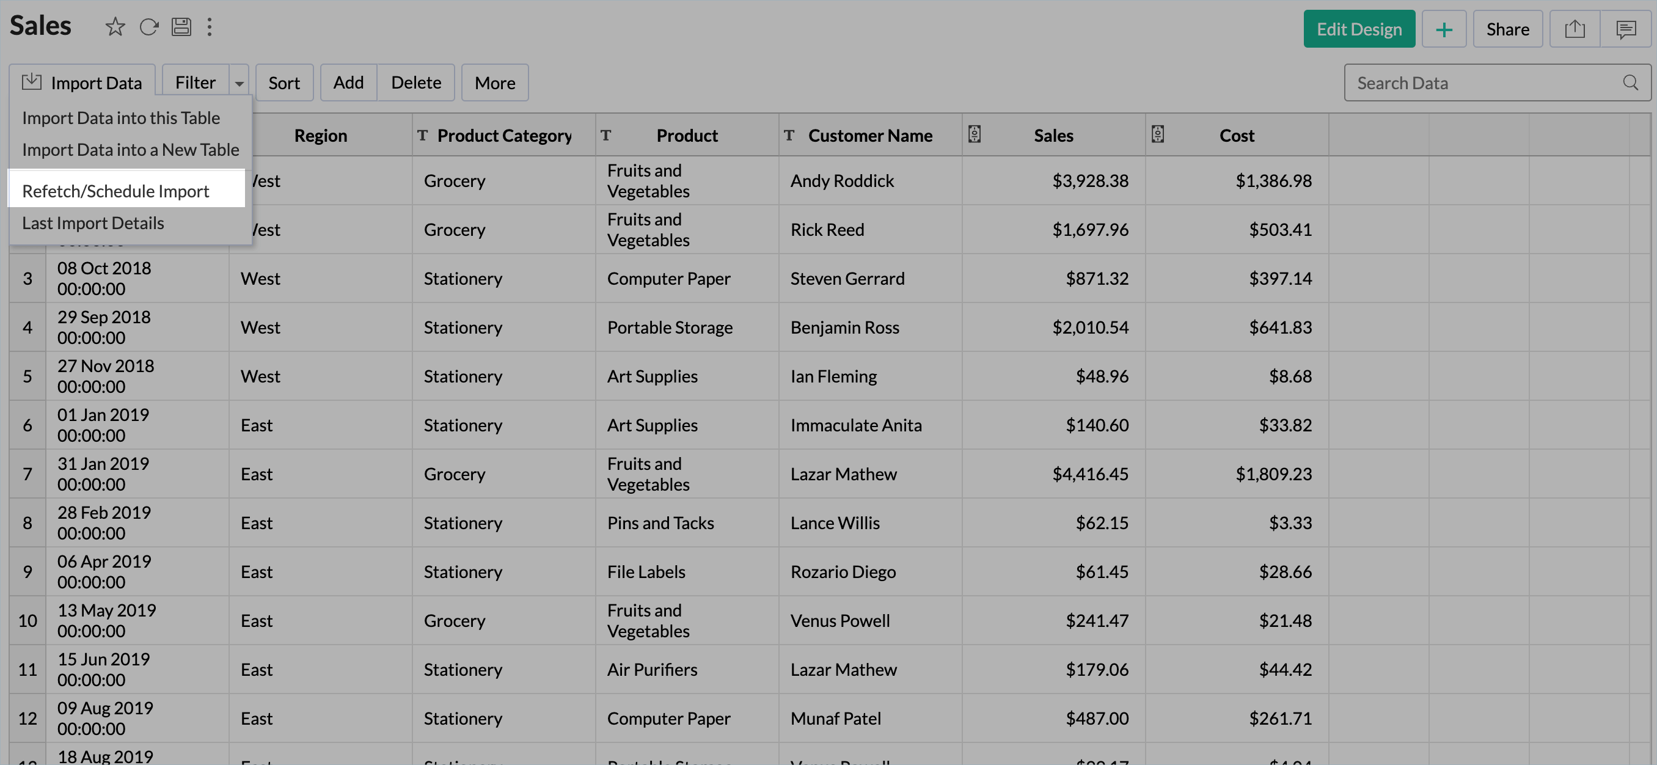Click the currency type icon on Sales column
This screenshot has height=765, width=1657.
point(974,134)
